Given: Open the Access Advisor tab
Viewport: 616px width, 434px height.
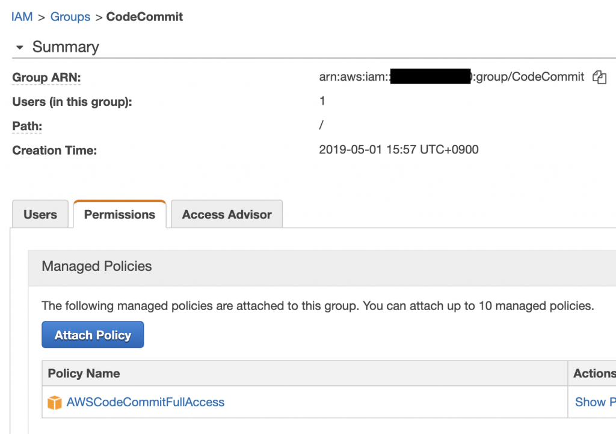Looking at the screenshot, I should tap(227, 214).
